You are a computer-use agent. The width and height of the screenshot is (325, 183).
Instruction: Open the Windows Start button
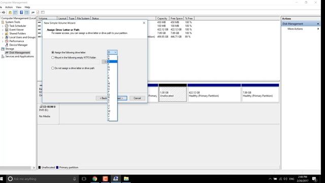click(2, 178)
